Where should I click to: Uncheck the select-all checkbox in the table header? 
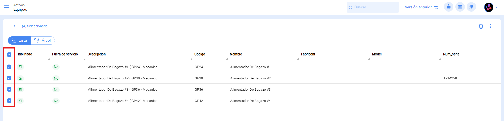click(x=9, y=54)
